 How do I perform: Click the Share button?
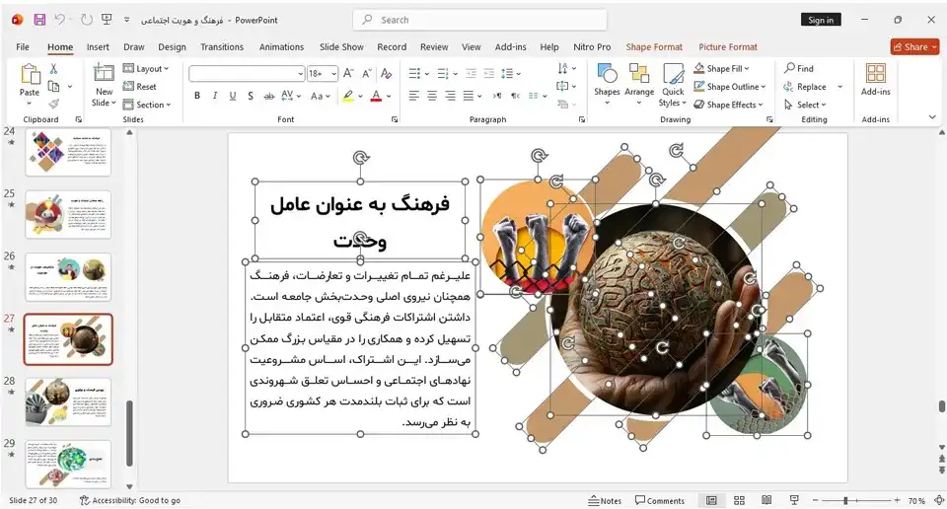tap(914, 46)
